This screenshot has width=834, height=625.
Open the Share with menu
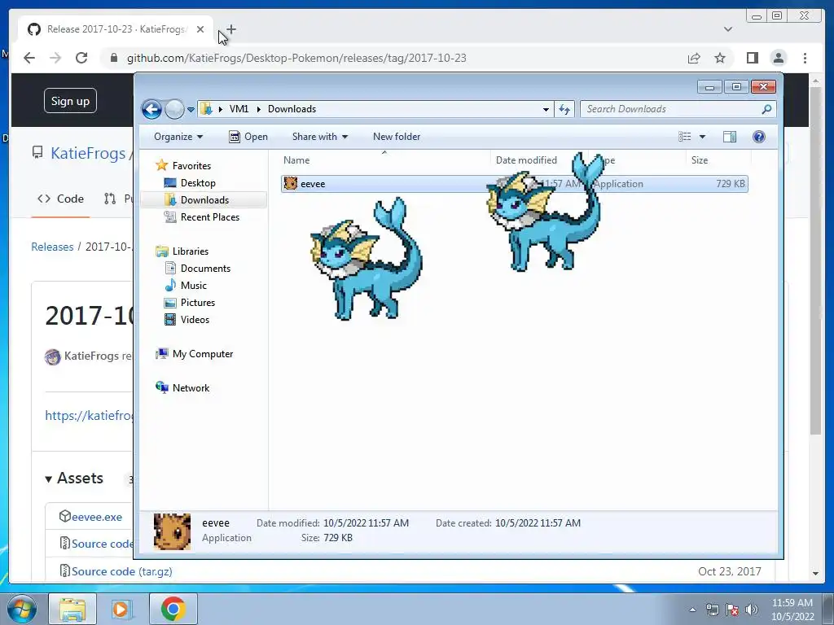point(319,137)
